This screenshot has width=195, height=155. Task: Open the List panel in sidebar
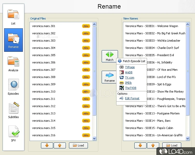click(13, 17)
